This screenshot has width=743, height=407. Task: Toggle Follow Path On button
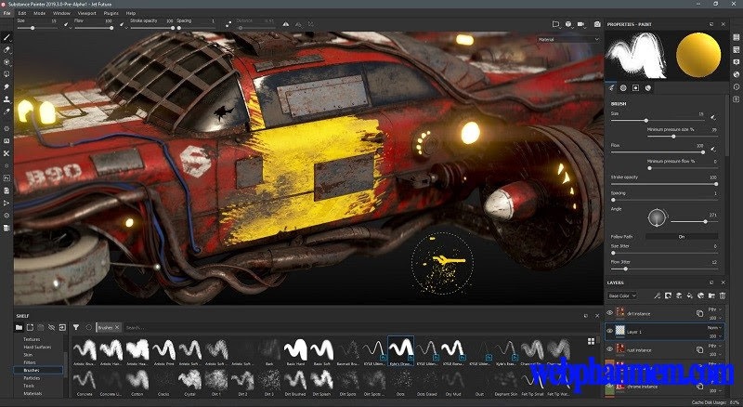click(682, 236)
